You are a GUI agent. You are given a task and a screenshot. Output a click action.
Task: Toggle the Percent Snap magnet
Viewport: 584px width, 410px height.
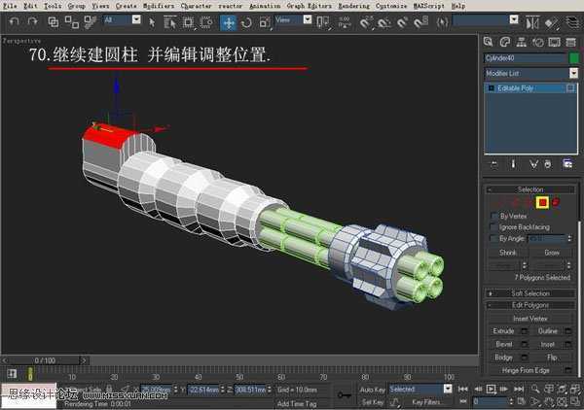tap(402, 22)
